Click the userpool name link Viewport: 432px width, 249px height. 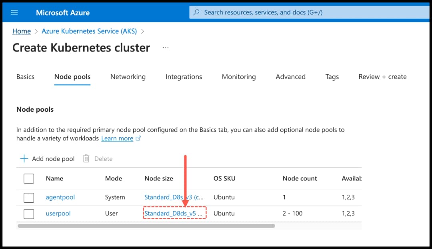pyautogui.click(x=58, y=213)
